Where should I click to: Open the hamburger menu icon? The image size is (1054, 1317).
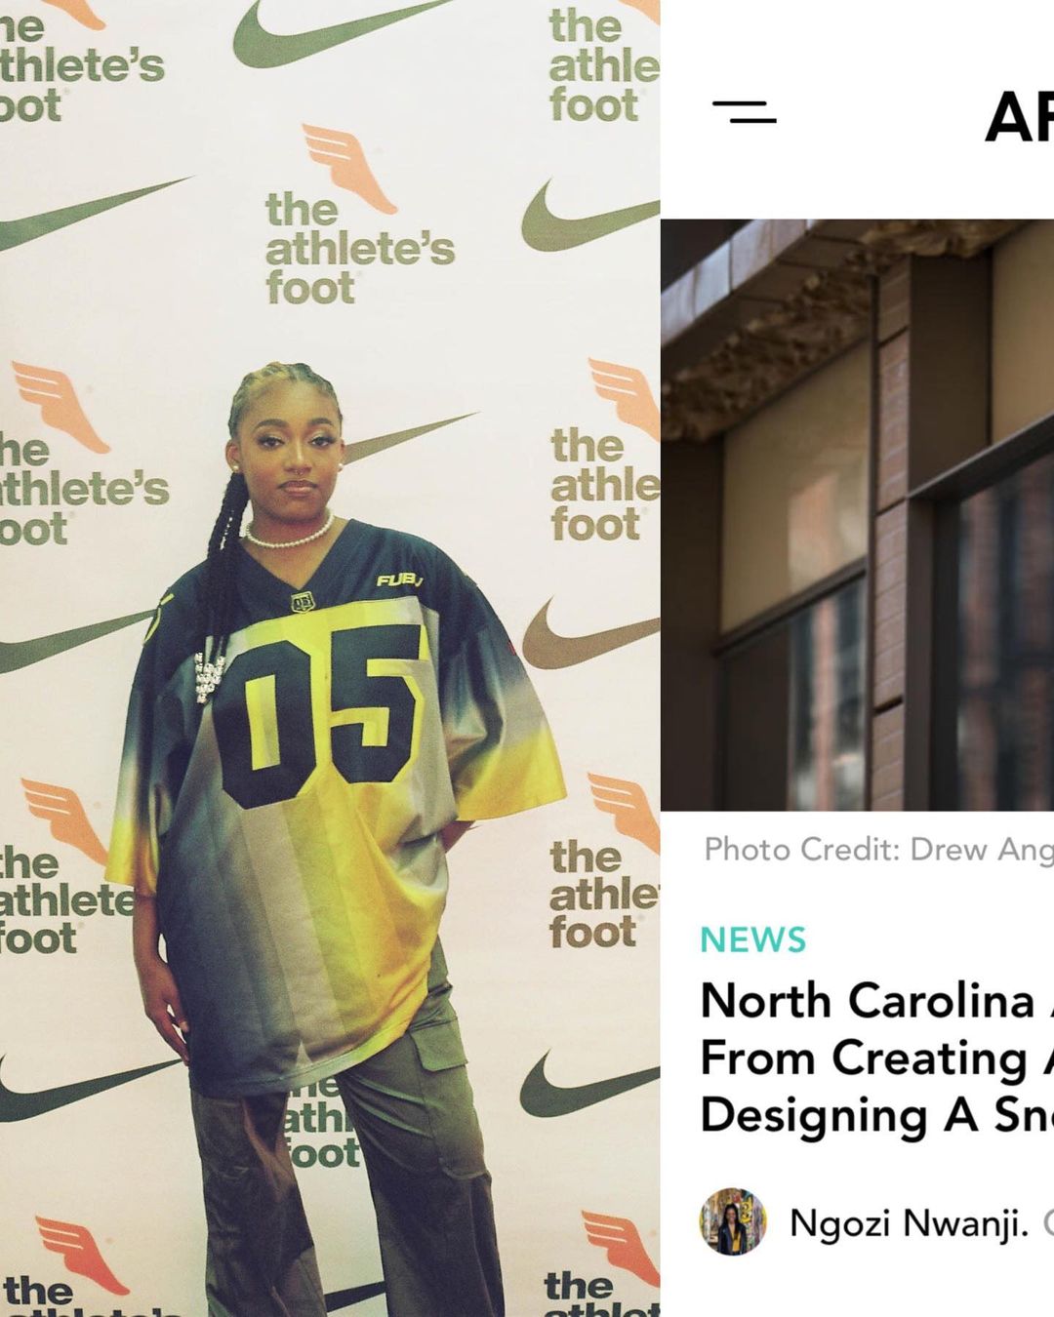(744, 112)
